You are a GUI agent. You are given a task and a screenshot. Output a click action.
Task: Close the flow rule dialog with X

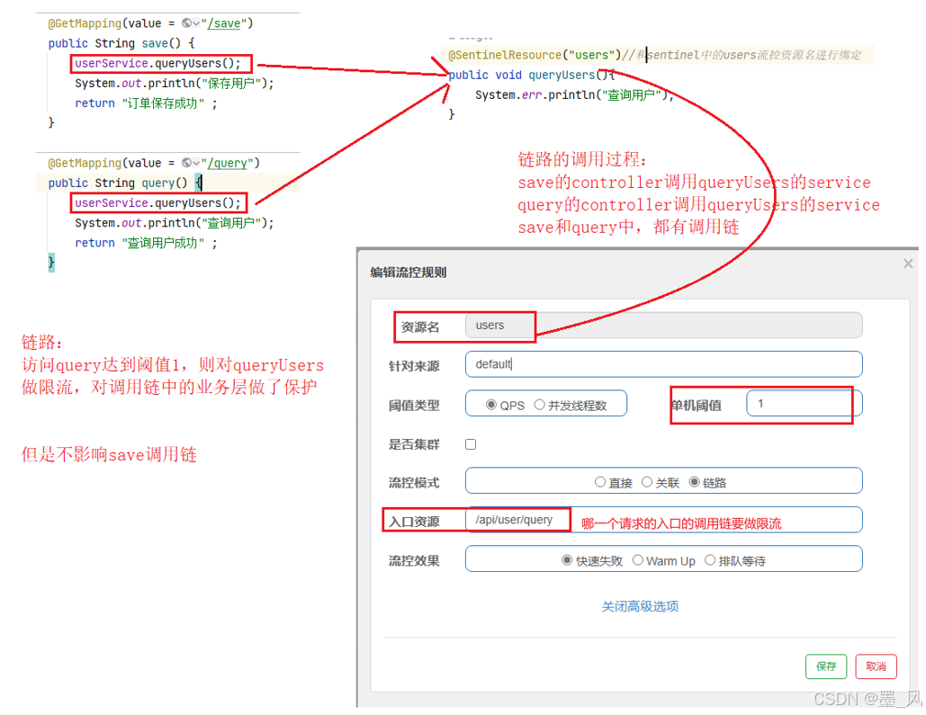click(908, 264)
